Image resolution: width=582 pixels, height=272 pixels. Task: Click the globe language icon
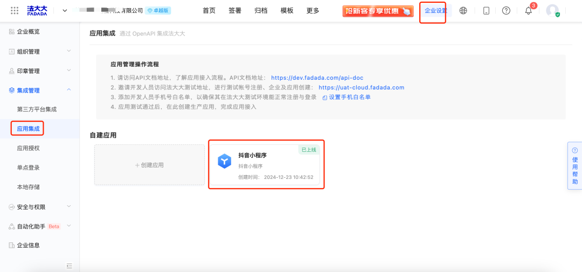tap(463, 11)
